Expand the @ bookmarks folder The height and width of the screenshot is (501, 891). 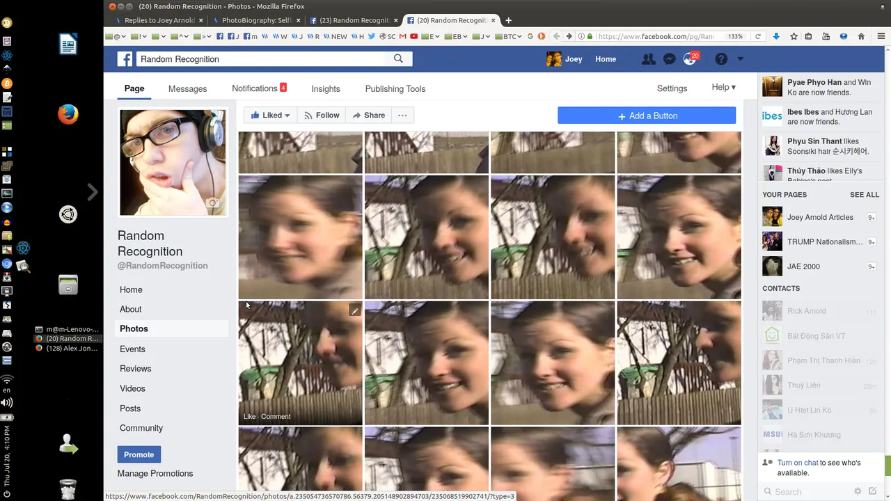[x=116, y=36]
